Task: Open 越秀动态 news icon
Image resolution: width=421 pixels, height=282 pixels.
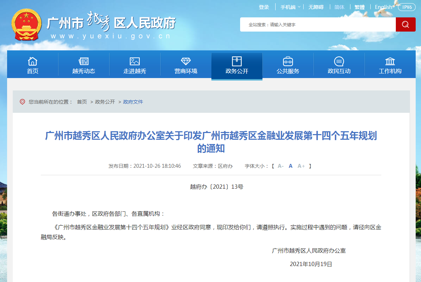Action: pos(83,61)
